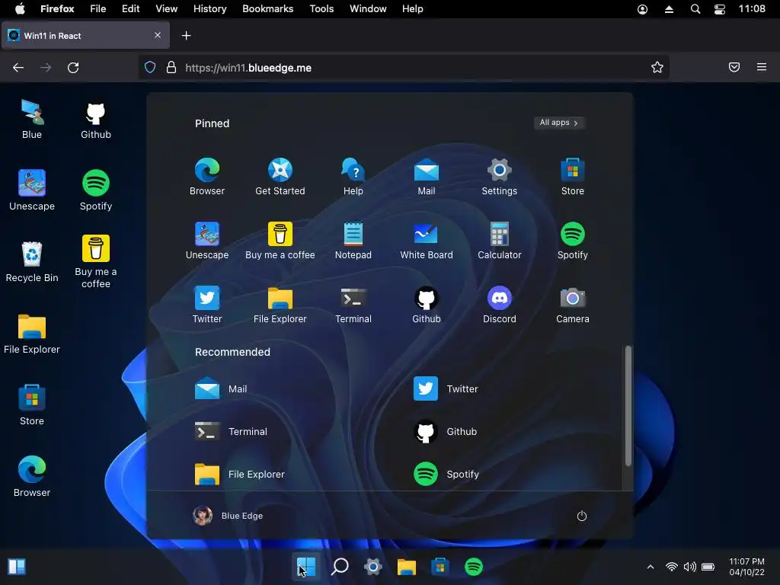
Task: Open pinned Twitter app
Action: [207, 305]
